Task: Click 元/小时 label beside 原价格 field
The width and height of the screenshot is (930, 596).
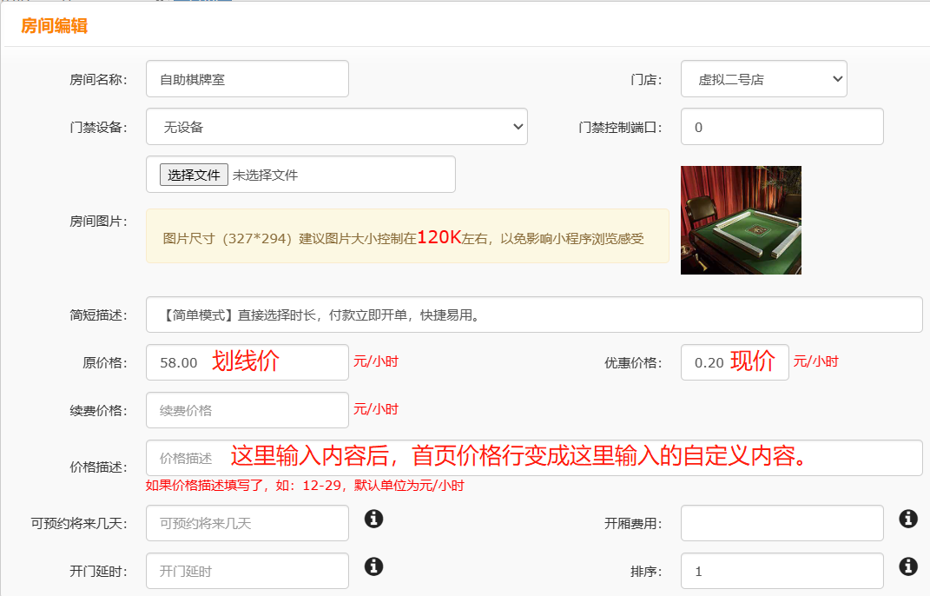Action: pos(376,361)
